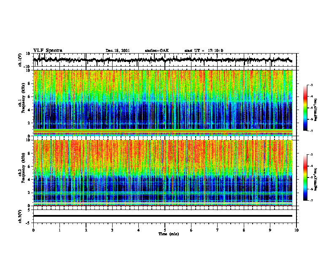Click the ch.2 colorbar log(PSD) unit label
The height and width of the screenshot is (258, 334).
tap(316, 179)
